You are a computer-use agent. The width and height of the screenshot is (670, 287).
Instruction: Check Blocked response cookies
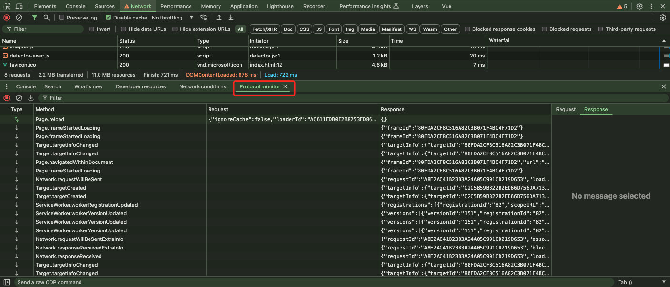pos(468,29)
